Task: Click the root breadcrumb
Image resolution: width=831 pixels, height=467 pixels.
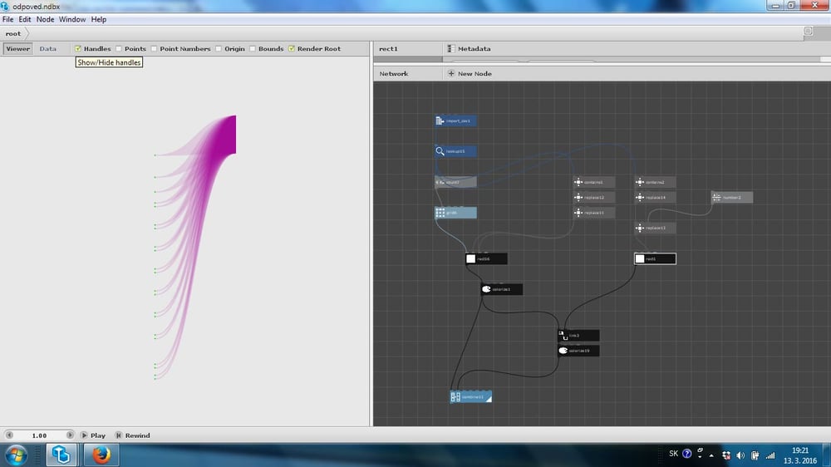Action: click(x=13, y=33)
